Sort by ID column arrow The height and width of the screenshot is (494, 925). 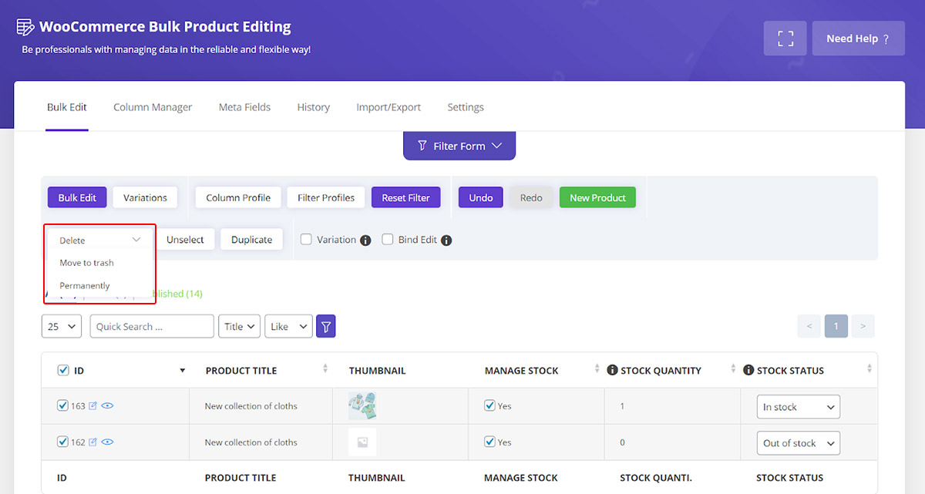(x=183, y=371)
